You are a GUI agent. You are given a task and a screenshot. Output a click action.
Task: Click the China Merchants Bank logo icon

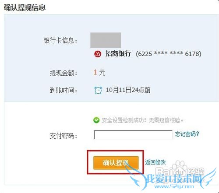pos(98,54)
